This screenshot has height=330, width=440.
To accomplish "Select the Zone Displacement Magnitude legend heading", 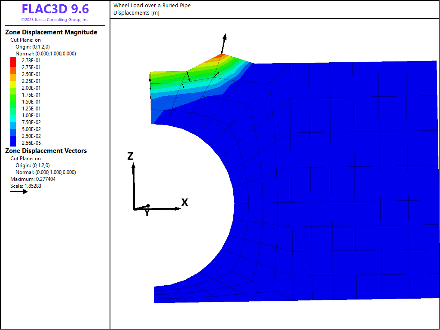I will pos(51,32).
